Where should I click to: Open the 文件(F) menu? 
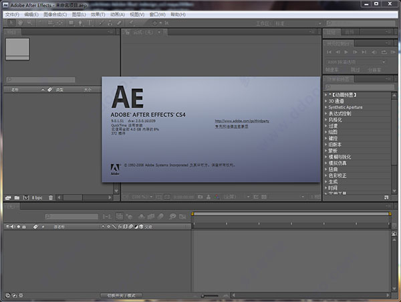[x=12, y=15]
